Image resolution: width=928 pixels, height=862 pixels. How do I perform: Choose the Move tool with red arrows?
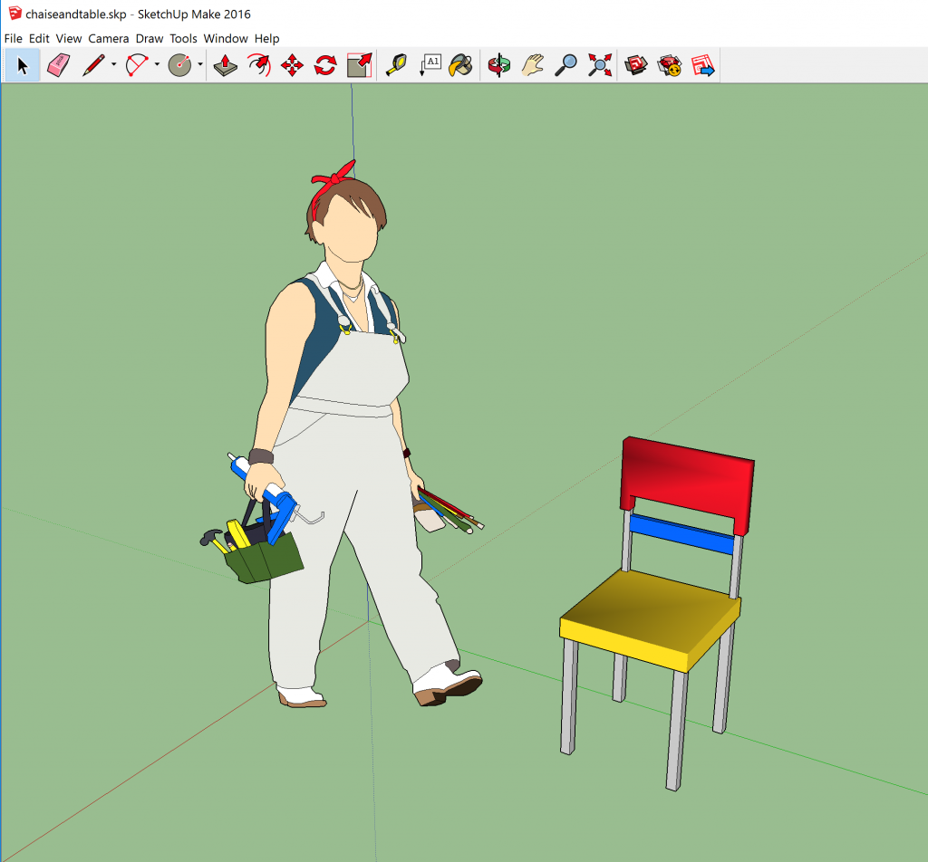tap(292, 65)
